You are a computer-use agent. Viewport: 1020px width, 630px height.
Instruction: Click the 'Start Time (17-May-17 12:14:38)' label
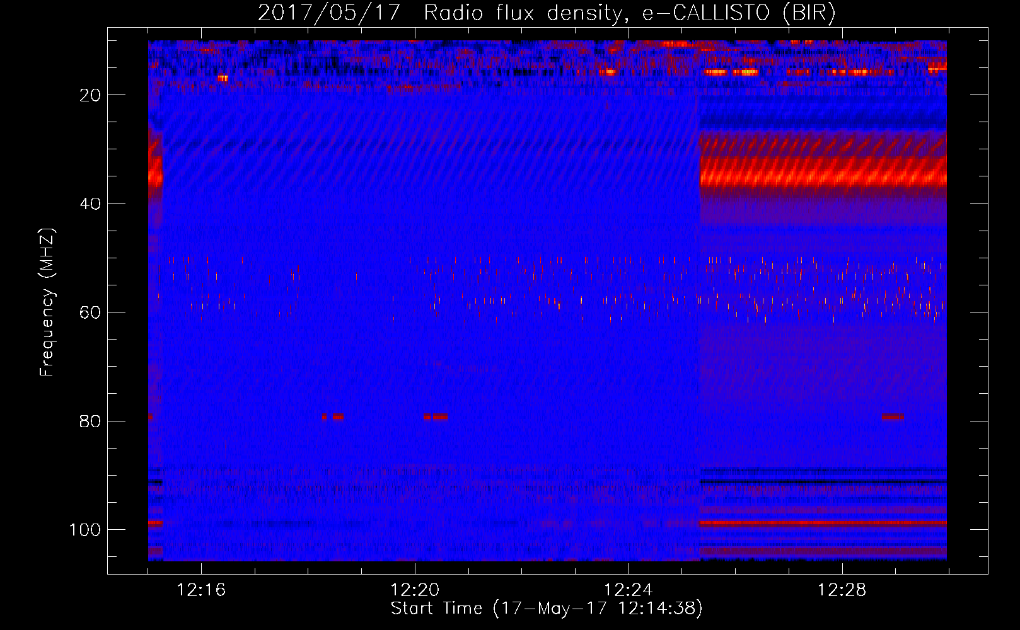pos(547,609)
